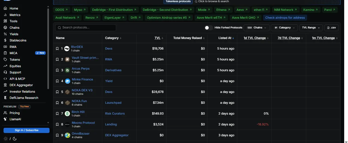
Task: Click the Chains sidebar icon
Action: point(5,28)
